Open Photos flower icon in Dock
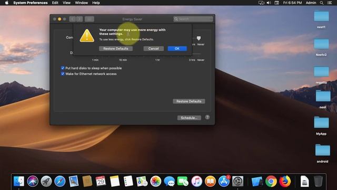Image resolution: width=337 pixels, height=190 pixels. [x=156, y=181]
